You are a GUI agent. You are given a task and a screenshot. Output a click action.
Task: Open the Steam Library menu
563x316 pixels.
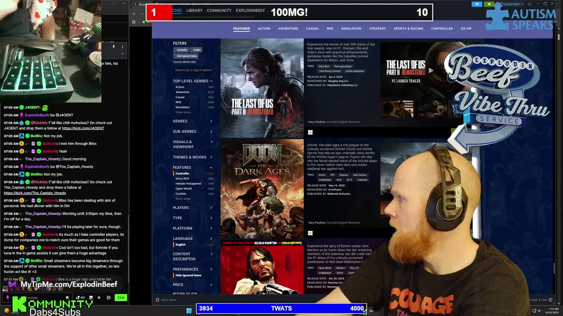click(x=194, y=11)
